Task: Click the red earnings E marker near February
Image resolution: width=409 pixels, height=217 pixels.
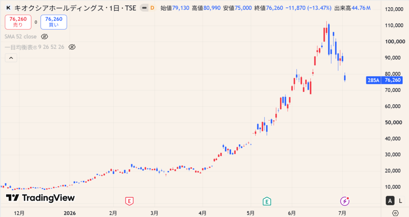Action: [129, 201]
